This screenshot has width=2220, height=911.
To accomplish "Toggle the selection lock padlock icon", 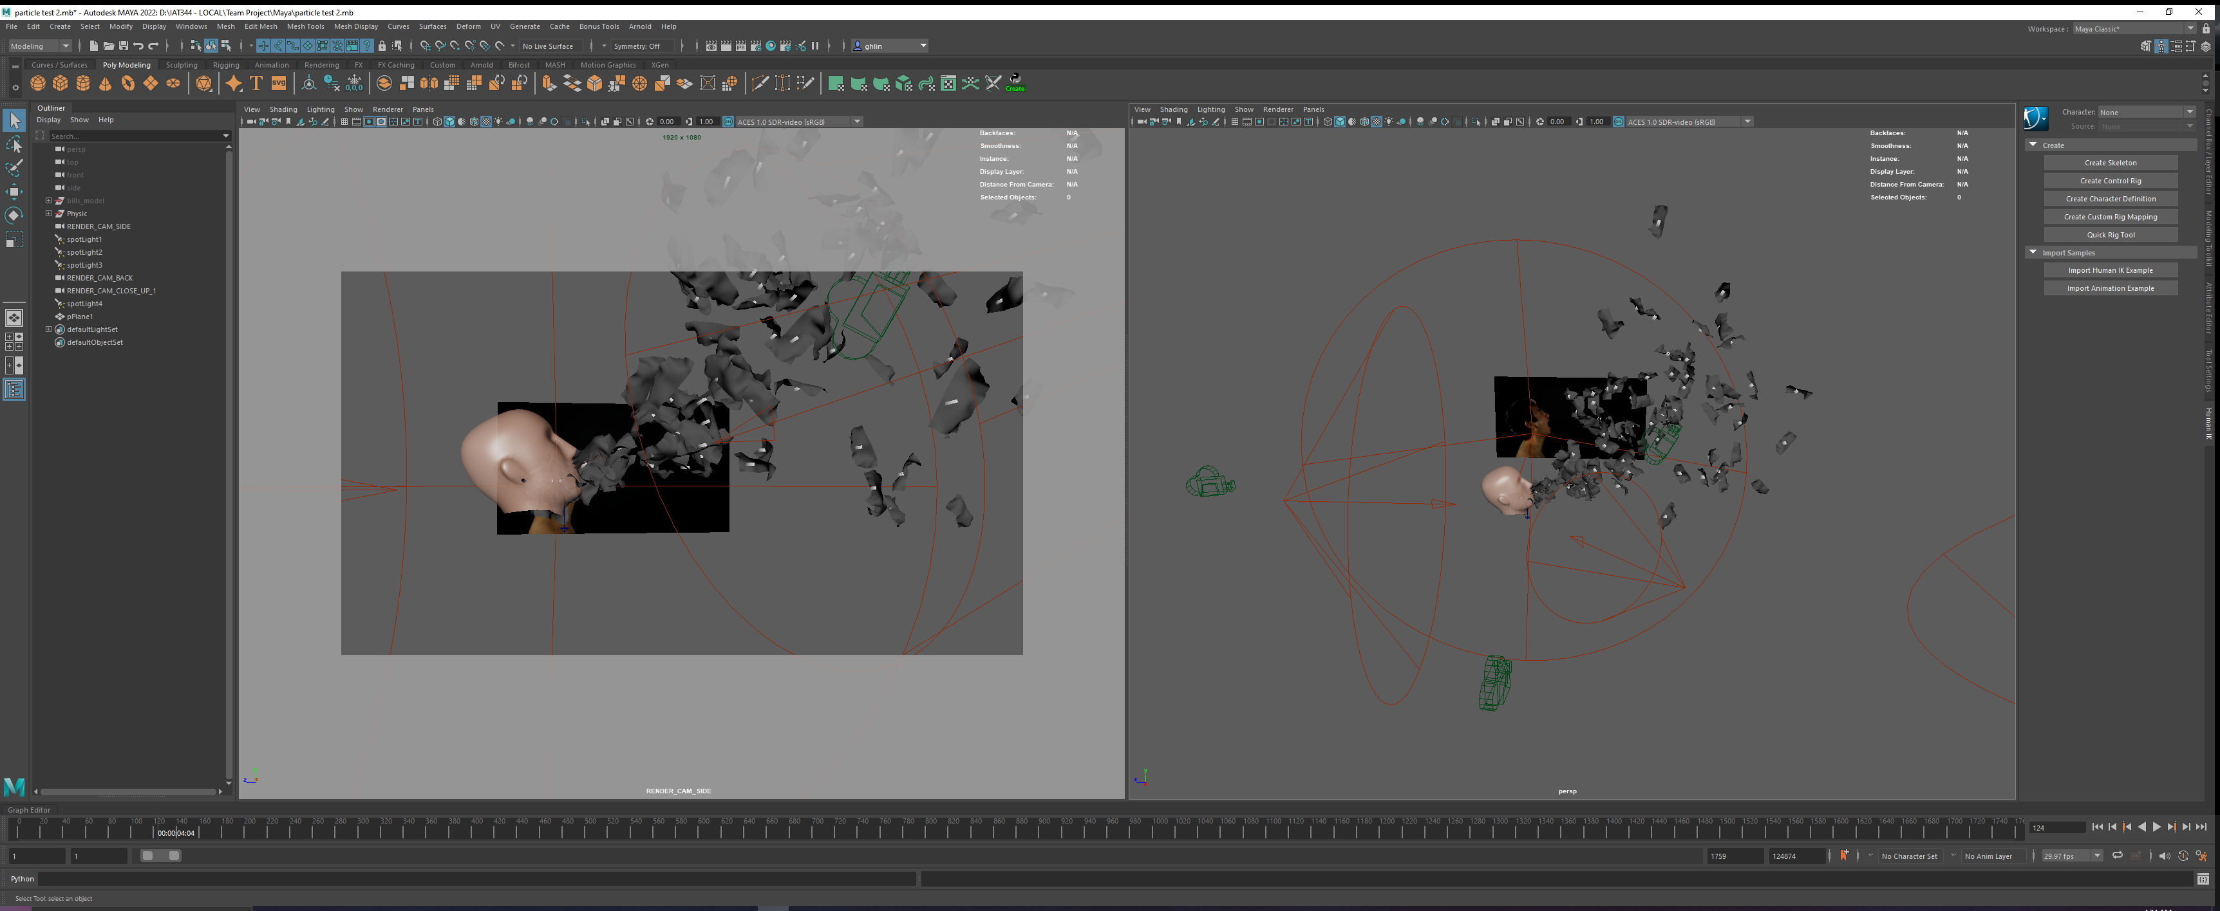I will click(382, 46).
